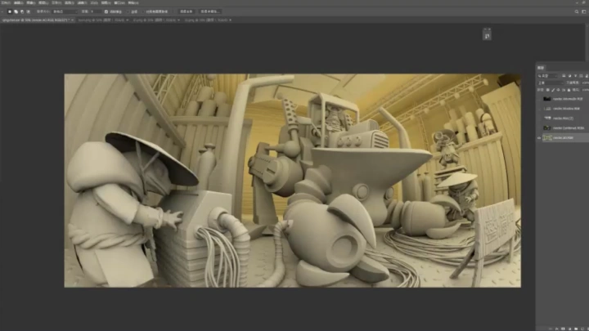Show the render.Shadow.RGB layer
Screen dimensions: 589x331
tap(539, 109)
